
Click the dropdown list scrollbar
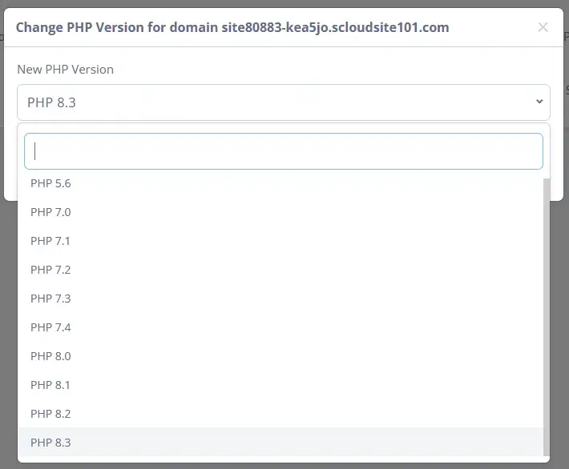[x=547, y=317]
